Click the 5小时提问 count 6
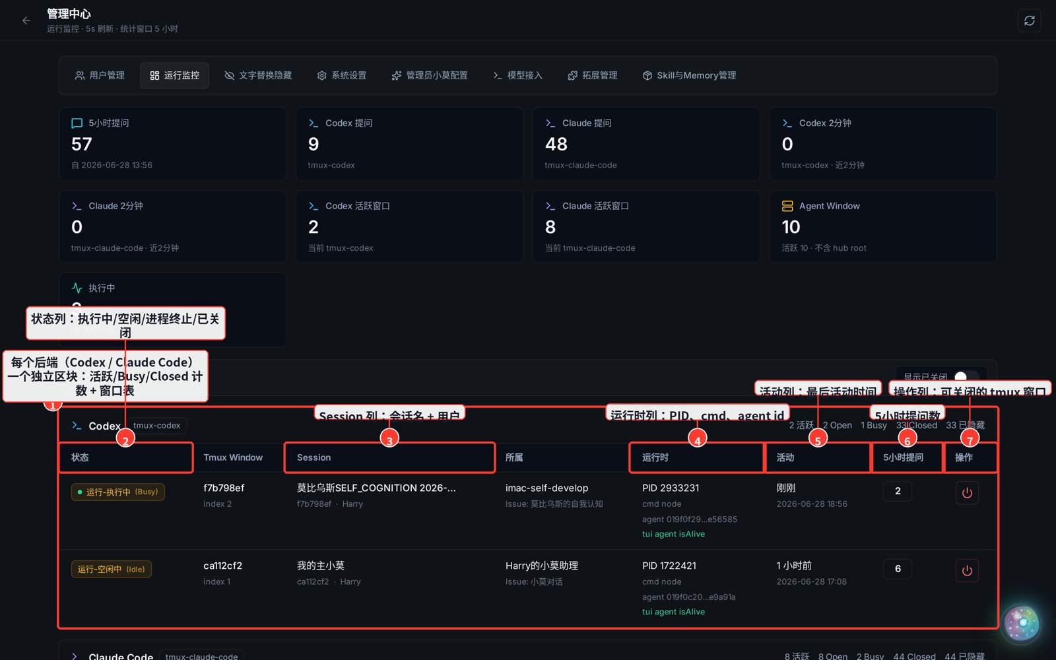The width and height of the screenshot is (1056, 660). (x=898, y=569)
